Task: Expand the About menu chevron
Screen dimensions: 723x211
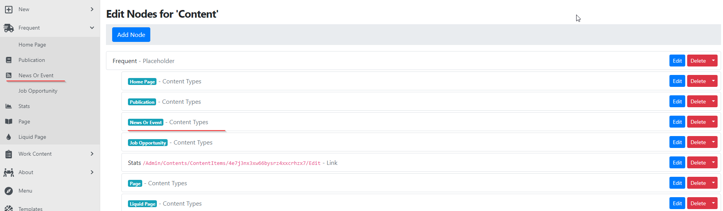Action: tap(92, 172)
